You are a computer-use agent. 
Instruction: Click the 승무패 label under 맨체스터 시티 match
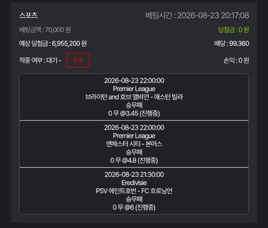click(x=134, y=152)
